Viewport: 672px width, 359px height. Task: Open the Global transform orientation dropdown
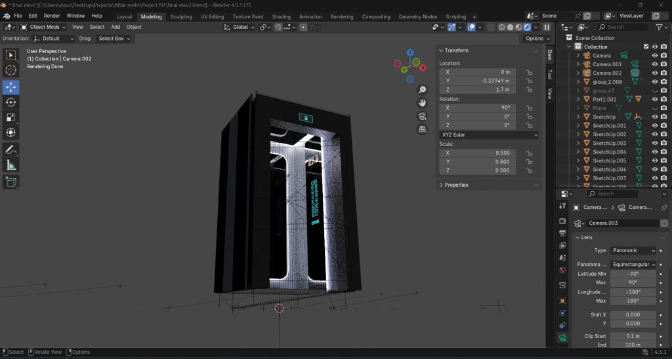[x=239, y=27]
